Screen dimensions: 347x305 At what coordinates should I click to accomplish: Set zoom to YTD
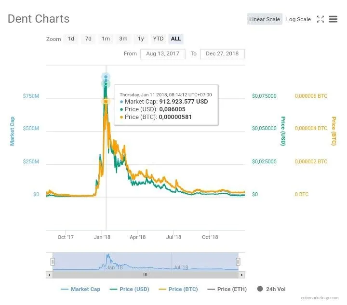158,39
